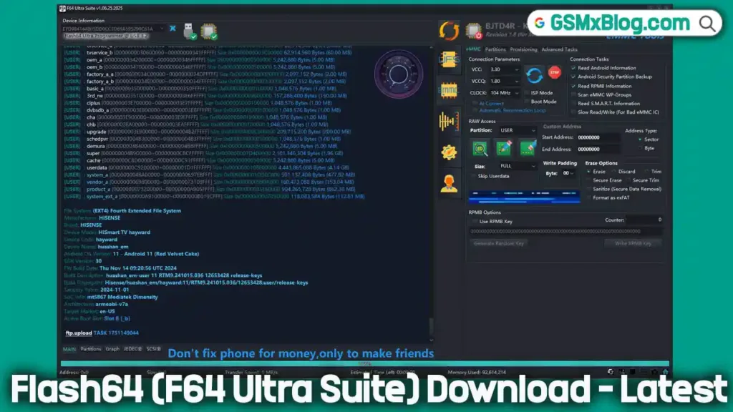
Task: Select the Byte address type
Action: point(639,148)
